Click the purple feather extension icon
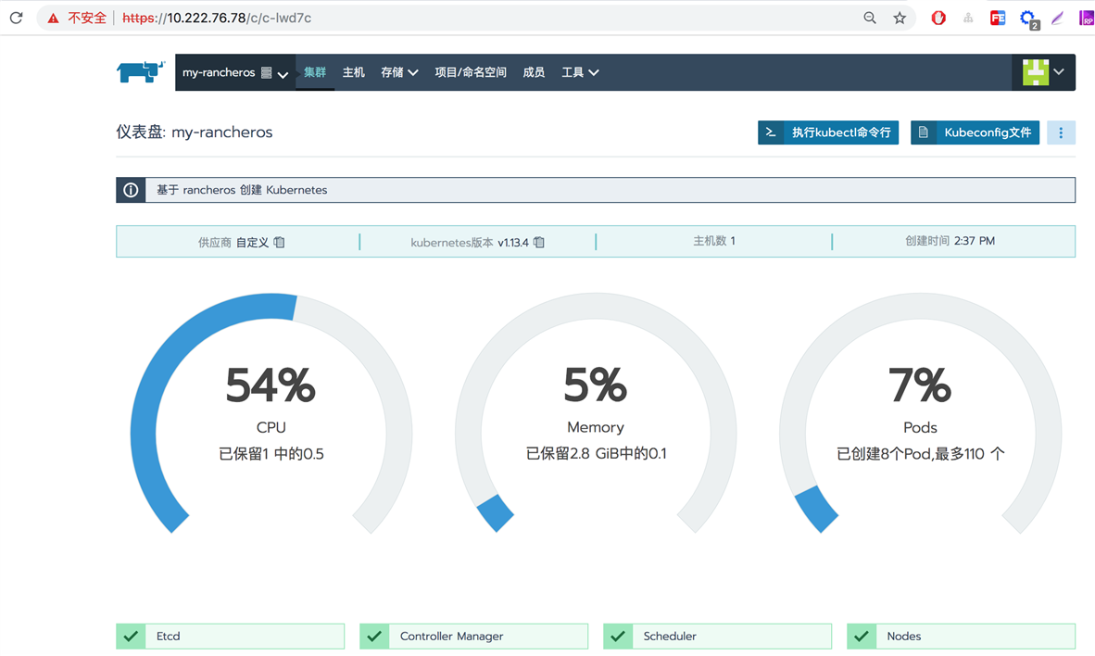The image size is (1095, 656). point(1057,18)
